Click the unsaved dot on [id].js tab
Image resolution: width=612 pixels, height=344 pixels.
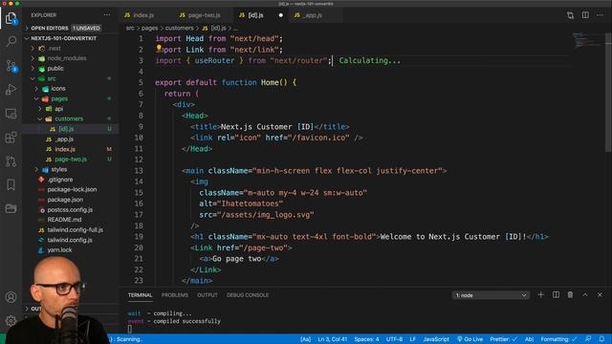(x=280, y=15)
